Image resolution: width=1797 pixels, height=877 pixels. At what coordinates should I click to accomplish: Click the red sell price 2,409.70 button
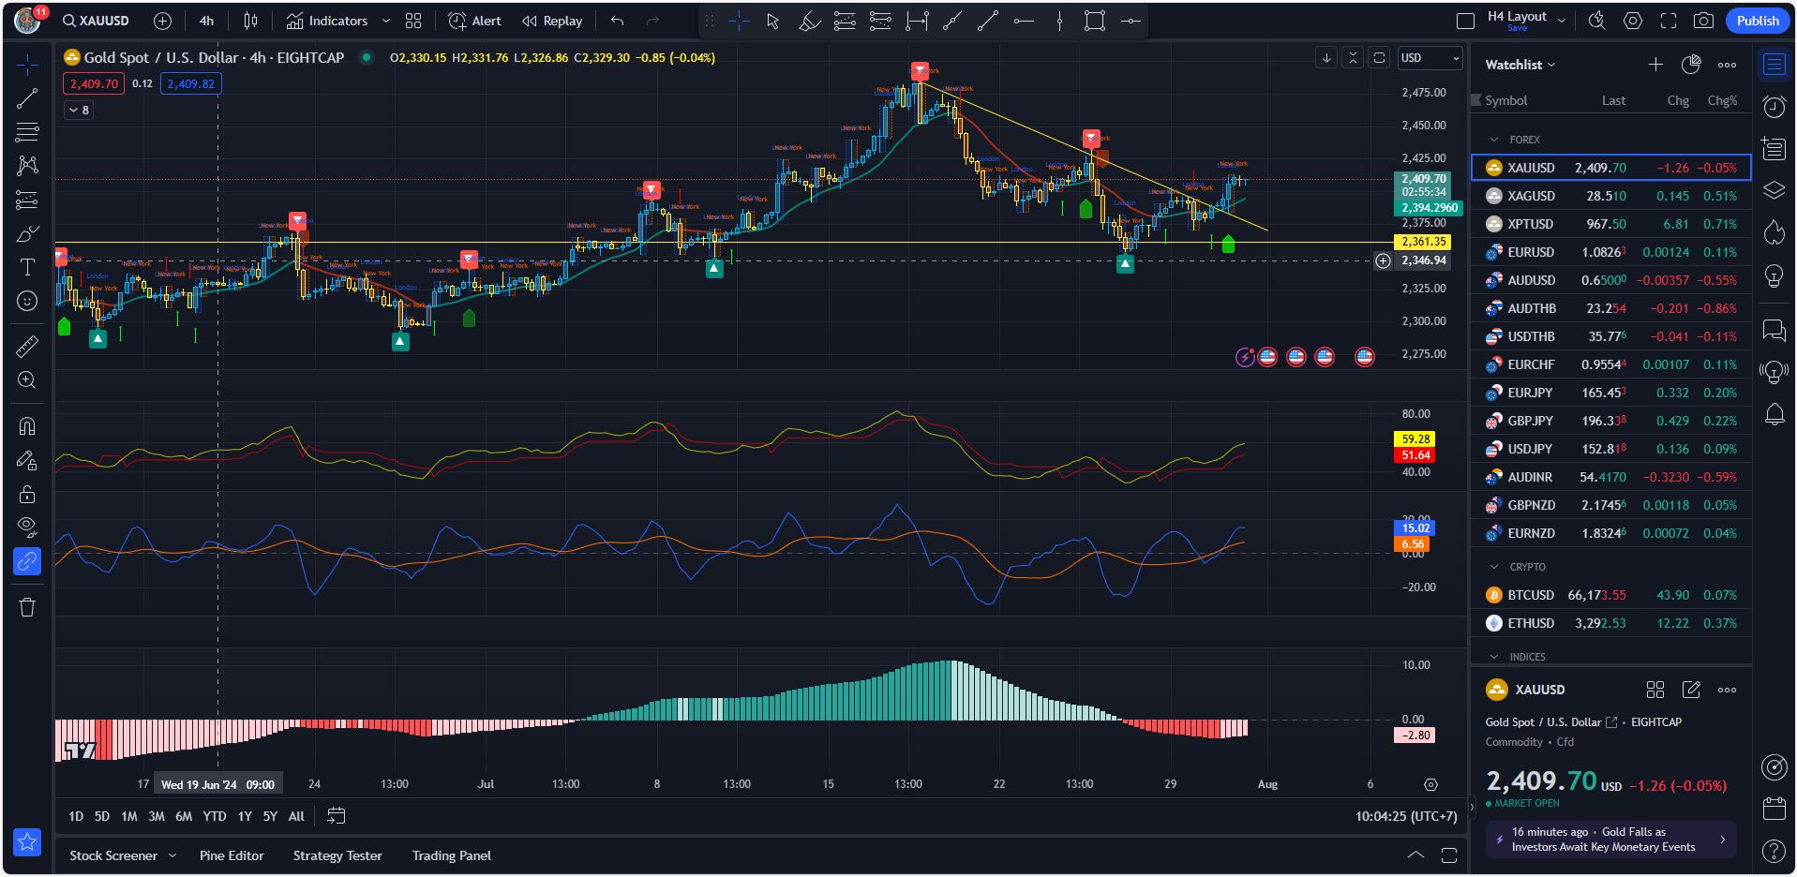pyautogui.click(x=94, y=83)
